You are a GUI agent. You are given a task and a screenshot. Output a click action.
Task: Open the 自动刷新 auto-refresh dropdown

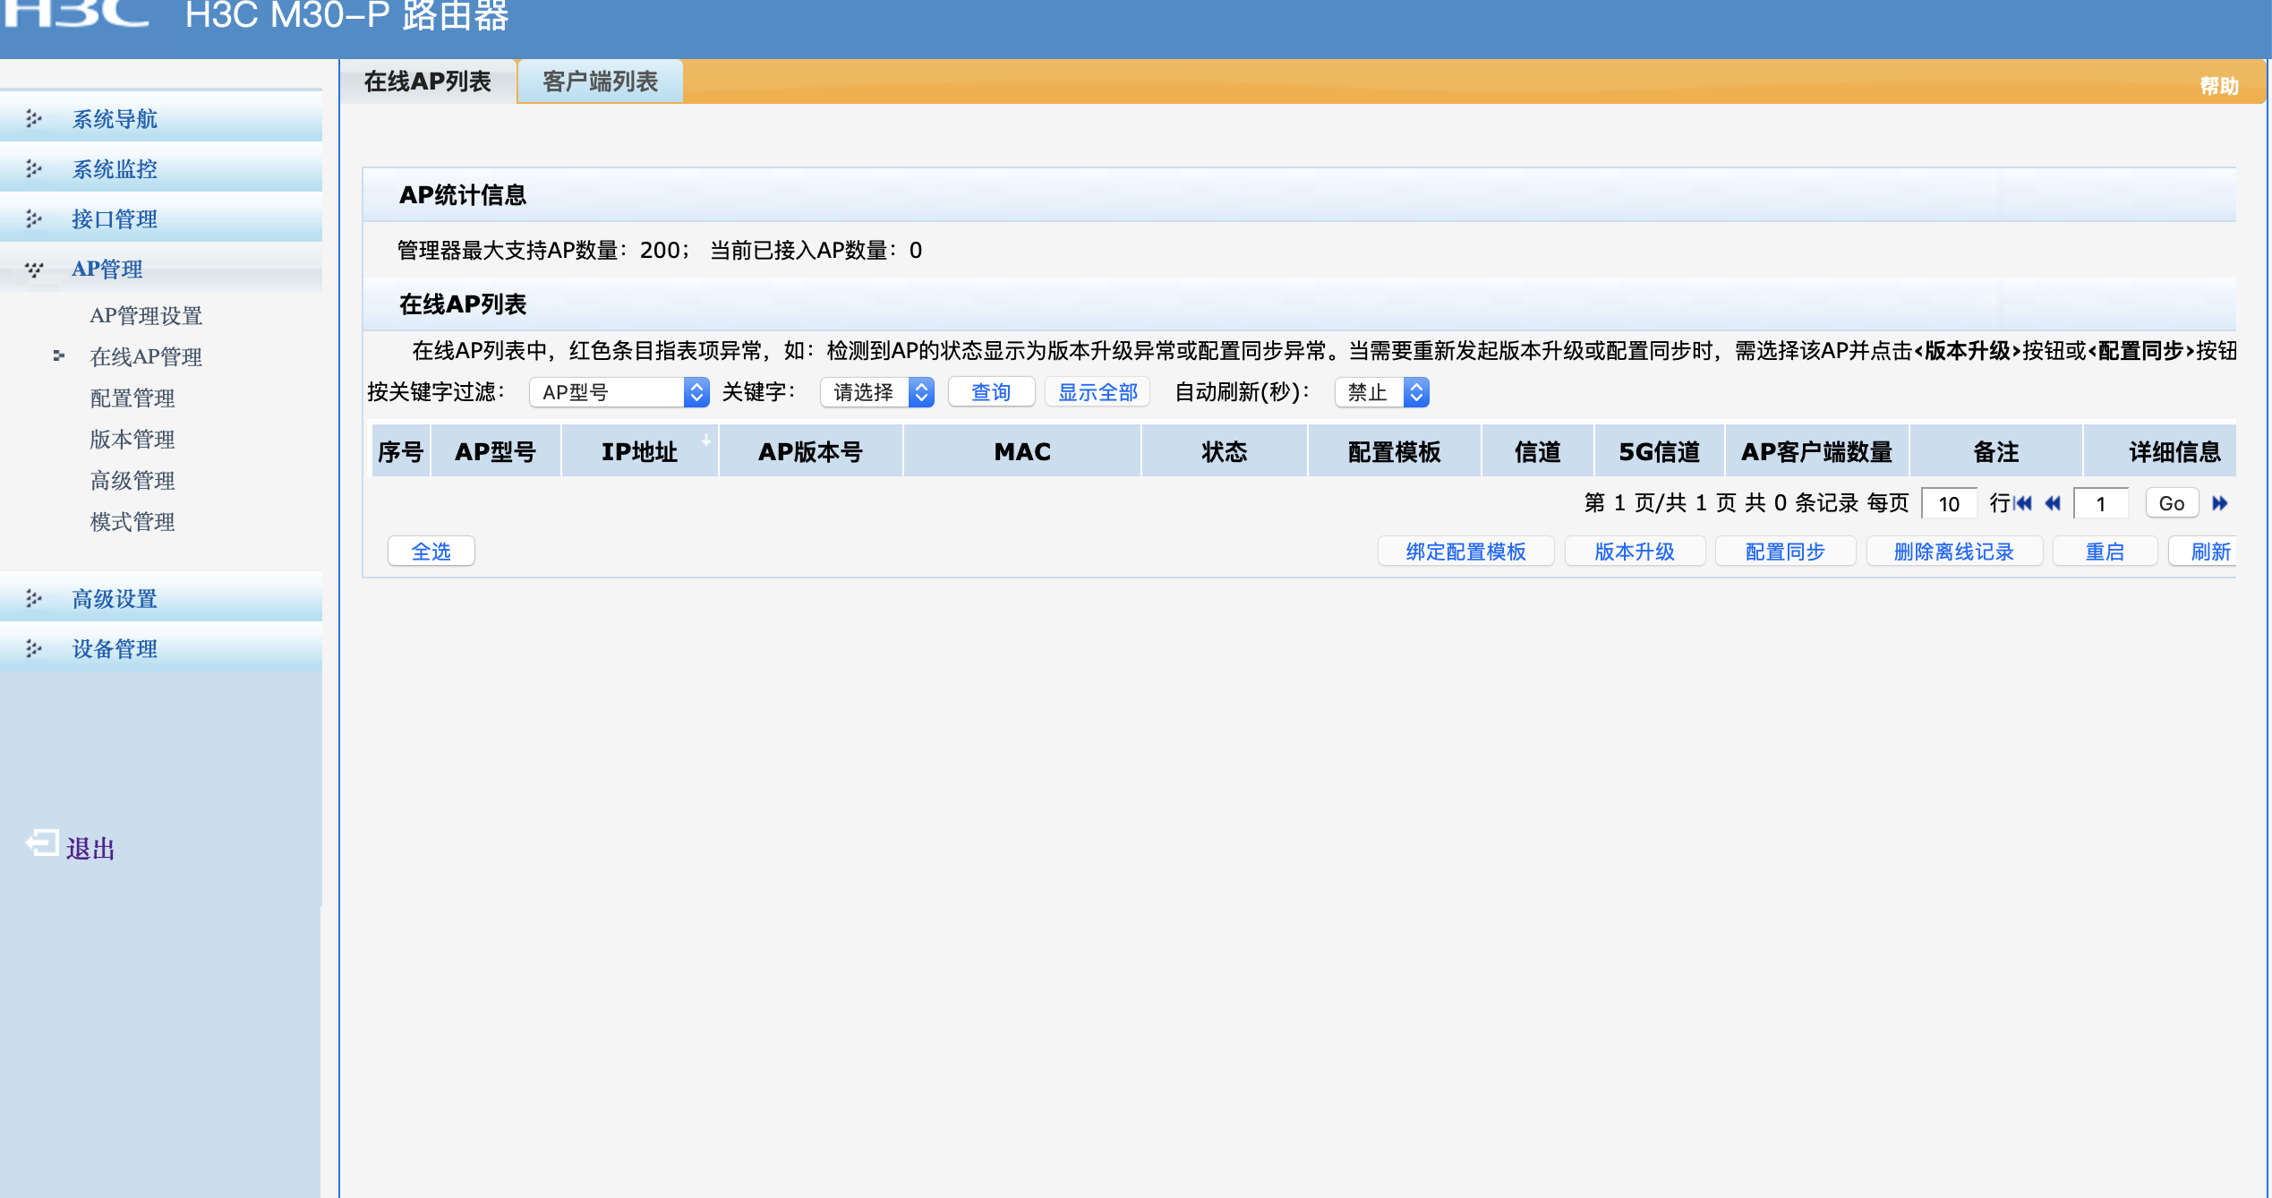click(1381, 392)
